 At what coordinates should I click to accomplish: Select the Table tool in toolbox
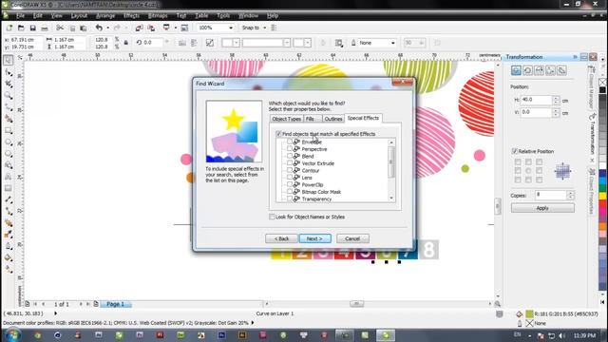(x=9, y=188)
